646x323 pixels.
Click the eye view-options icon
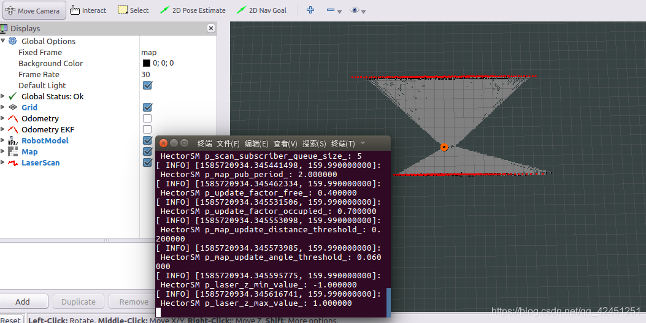click(355, 10)
